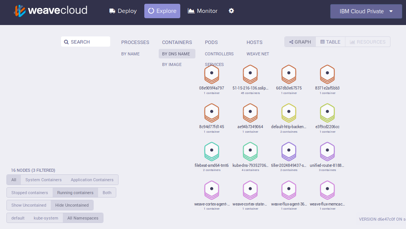Enable Show Uncontained filter

point(29,205)
